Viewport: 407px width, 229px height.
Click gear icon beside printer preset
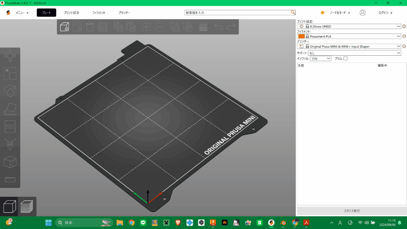(x=404, y=46)
